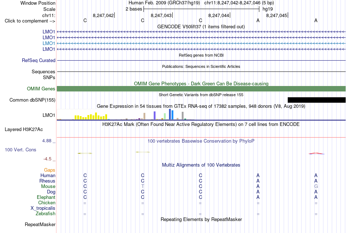Image resolution: width=346 pixels, height=233 pixels.
Task: Click the 4.88 upper conservation scale value
Action: [x=47, y=141]
